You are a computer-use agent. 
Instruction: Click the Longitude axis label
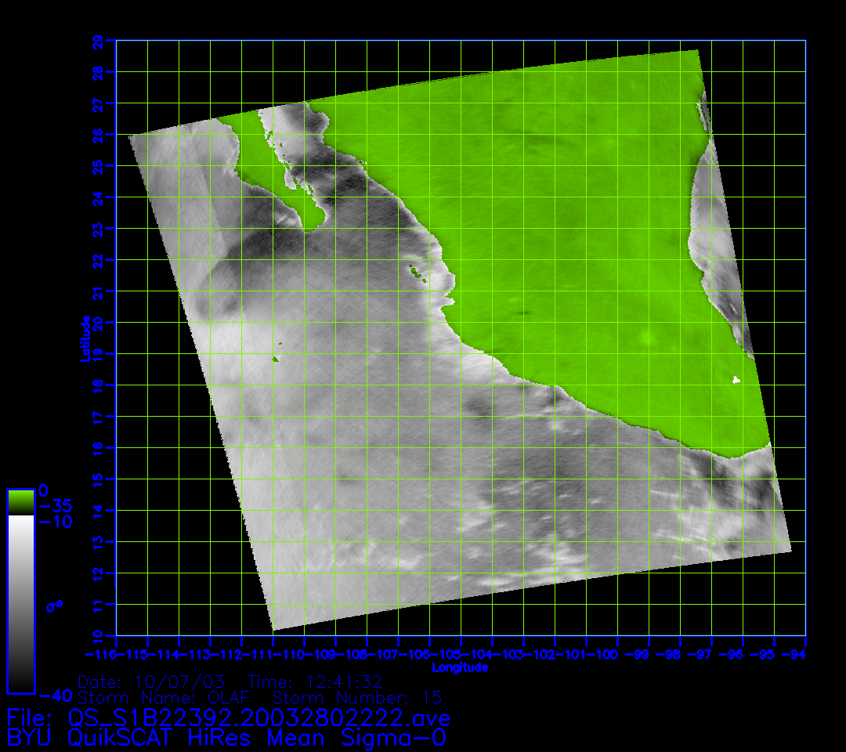(x=460, y=667)
